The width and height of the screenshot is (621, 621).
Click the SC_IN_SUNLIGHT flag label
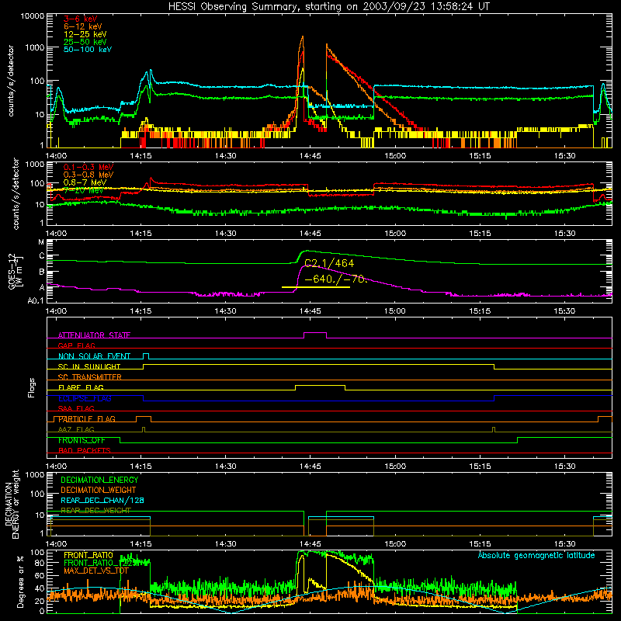[88, 366]
